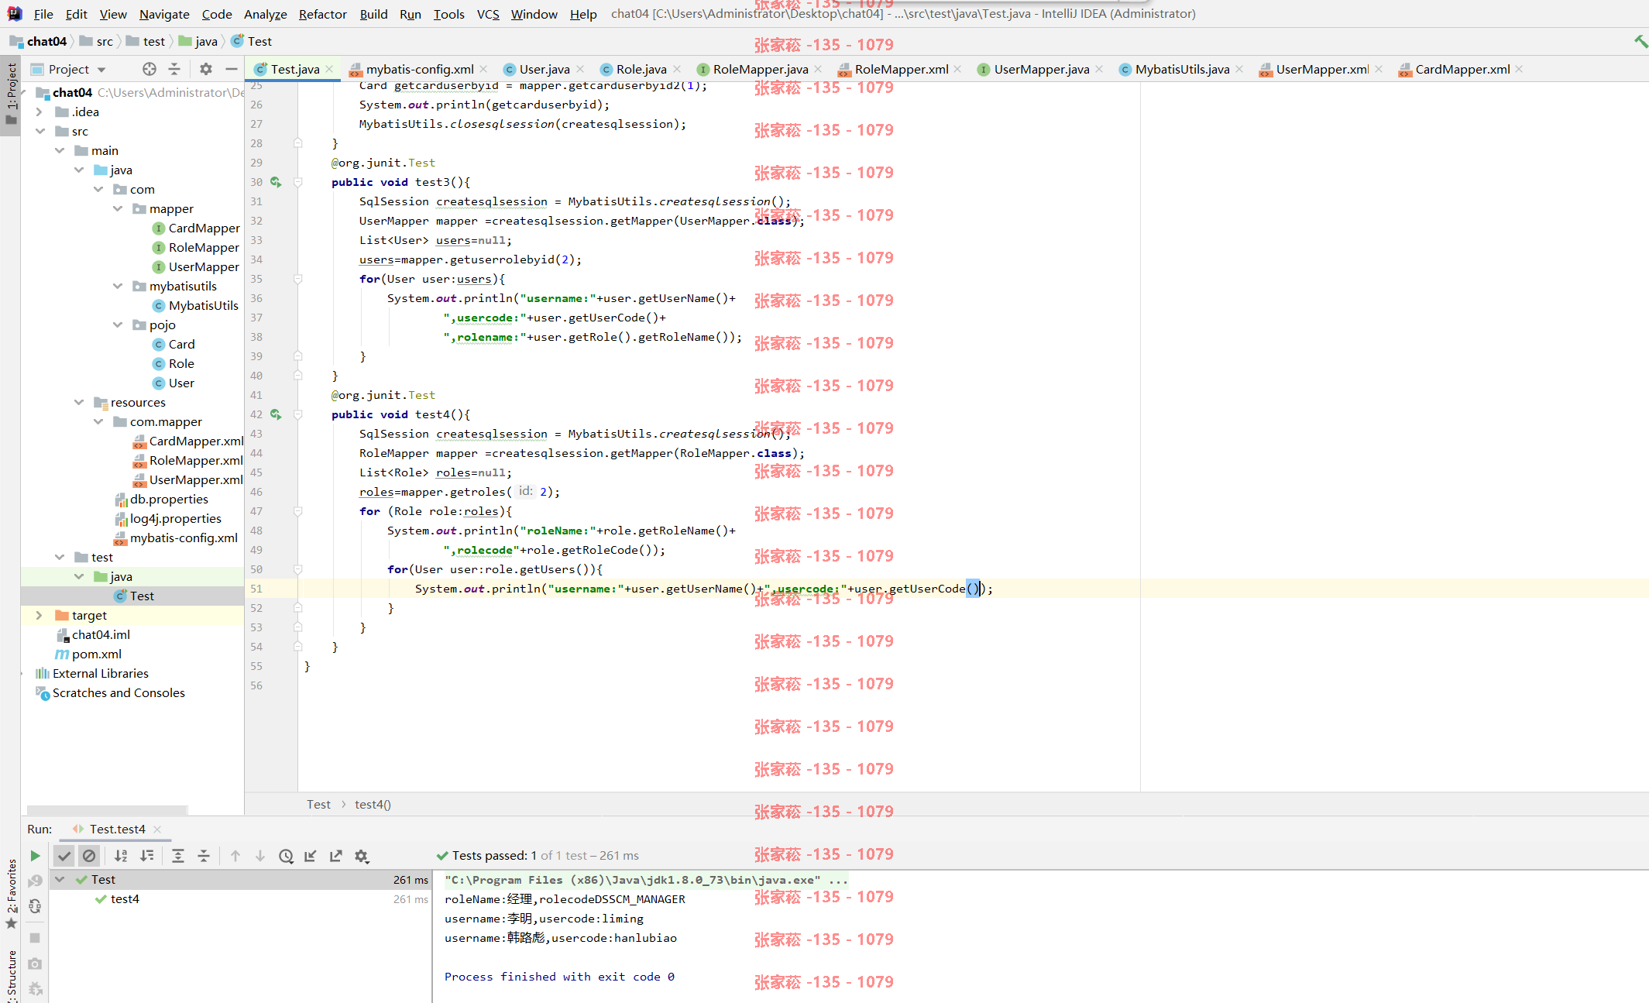This screenshot has width=1649, height=1003.
Task: Switch to mybatis-config.xml tab
Action: click(x=419, y=69)
